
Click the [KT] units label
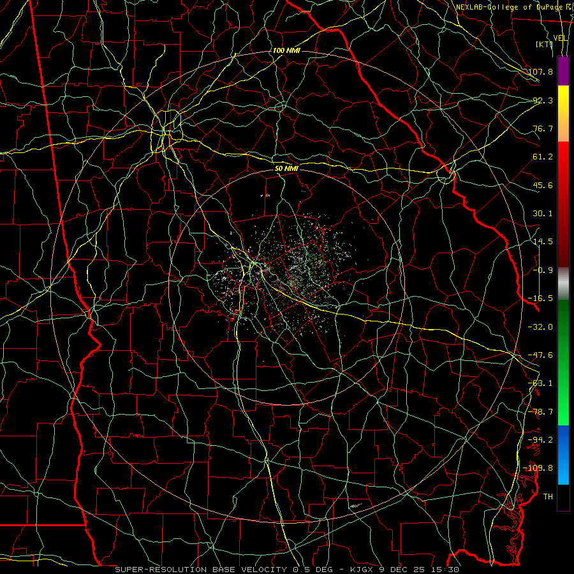coord(545,44)
